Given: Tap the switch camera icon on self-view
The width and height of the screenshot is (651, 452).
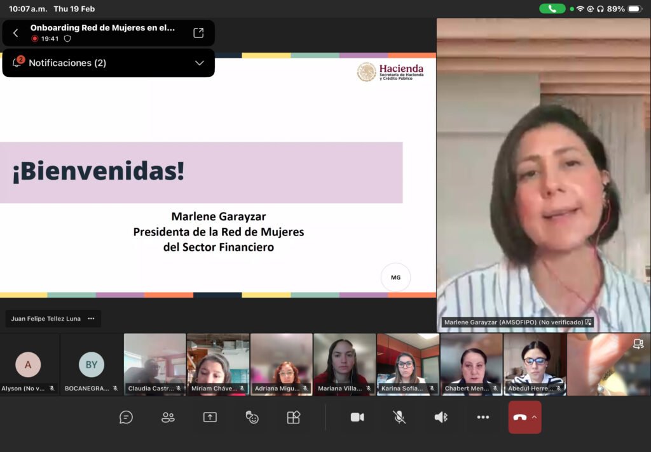Looking at the screenshot, I should point(638,343).
